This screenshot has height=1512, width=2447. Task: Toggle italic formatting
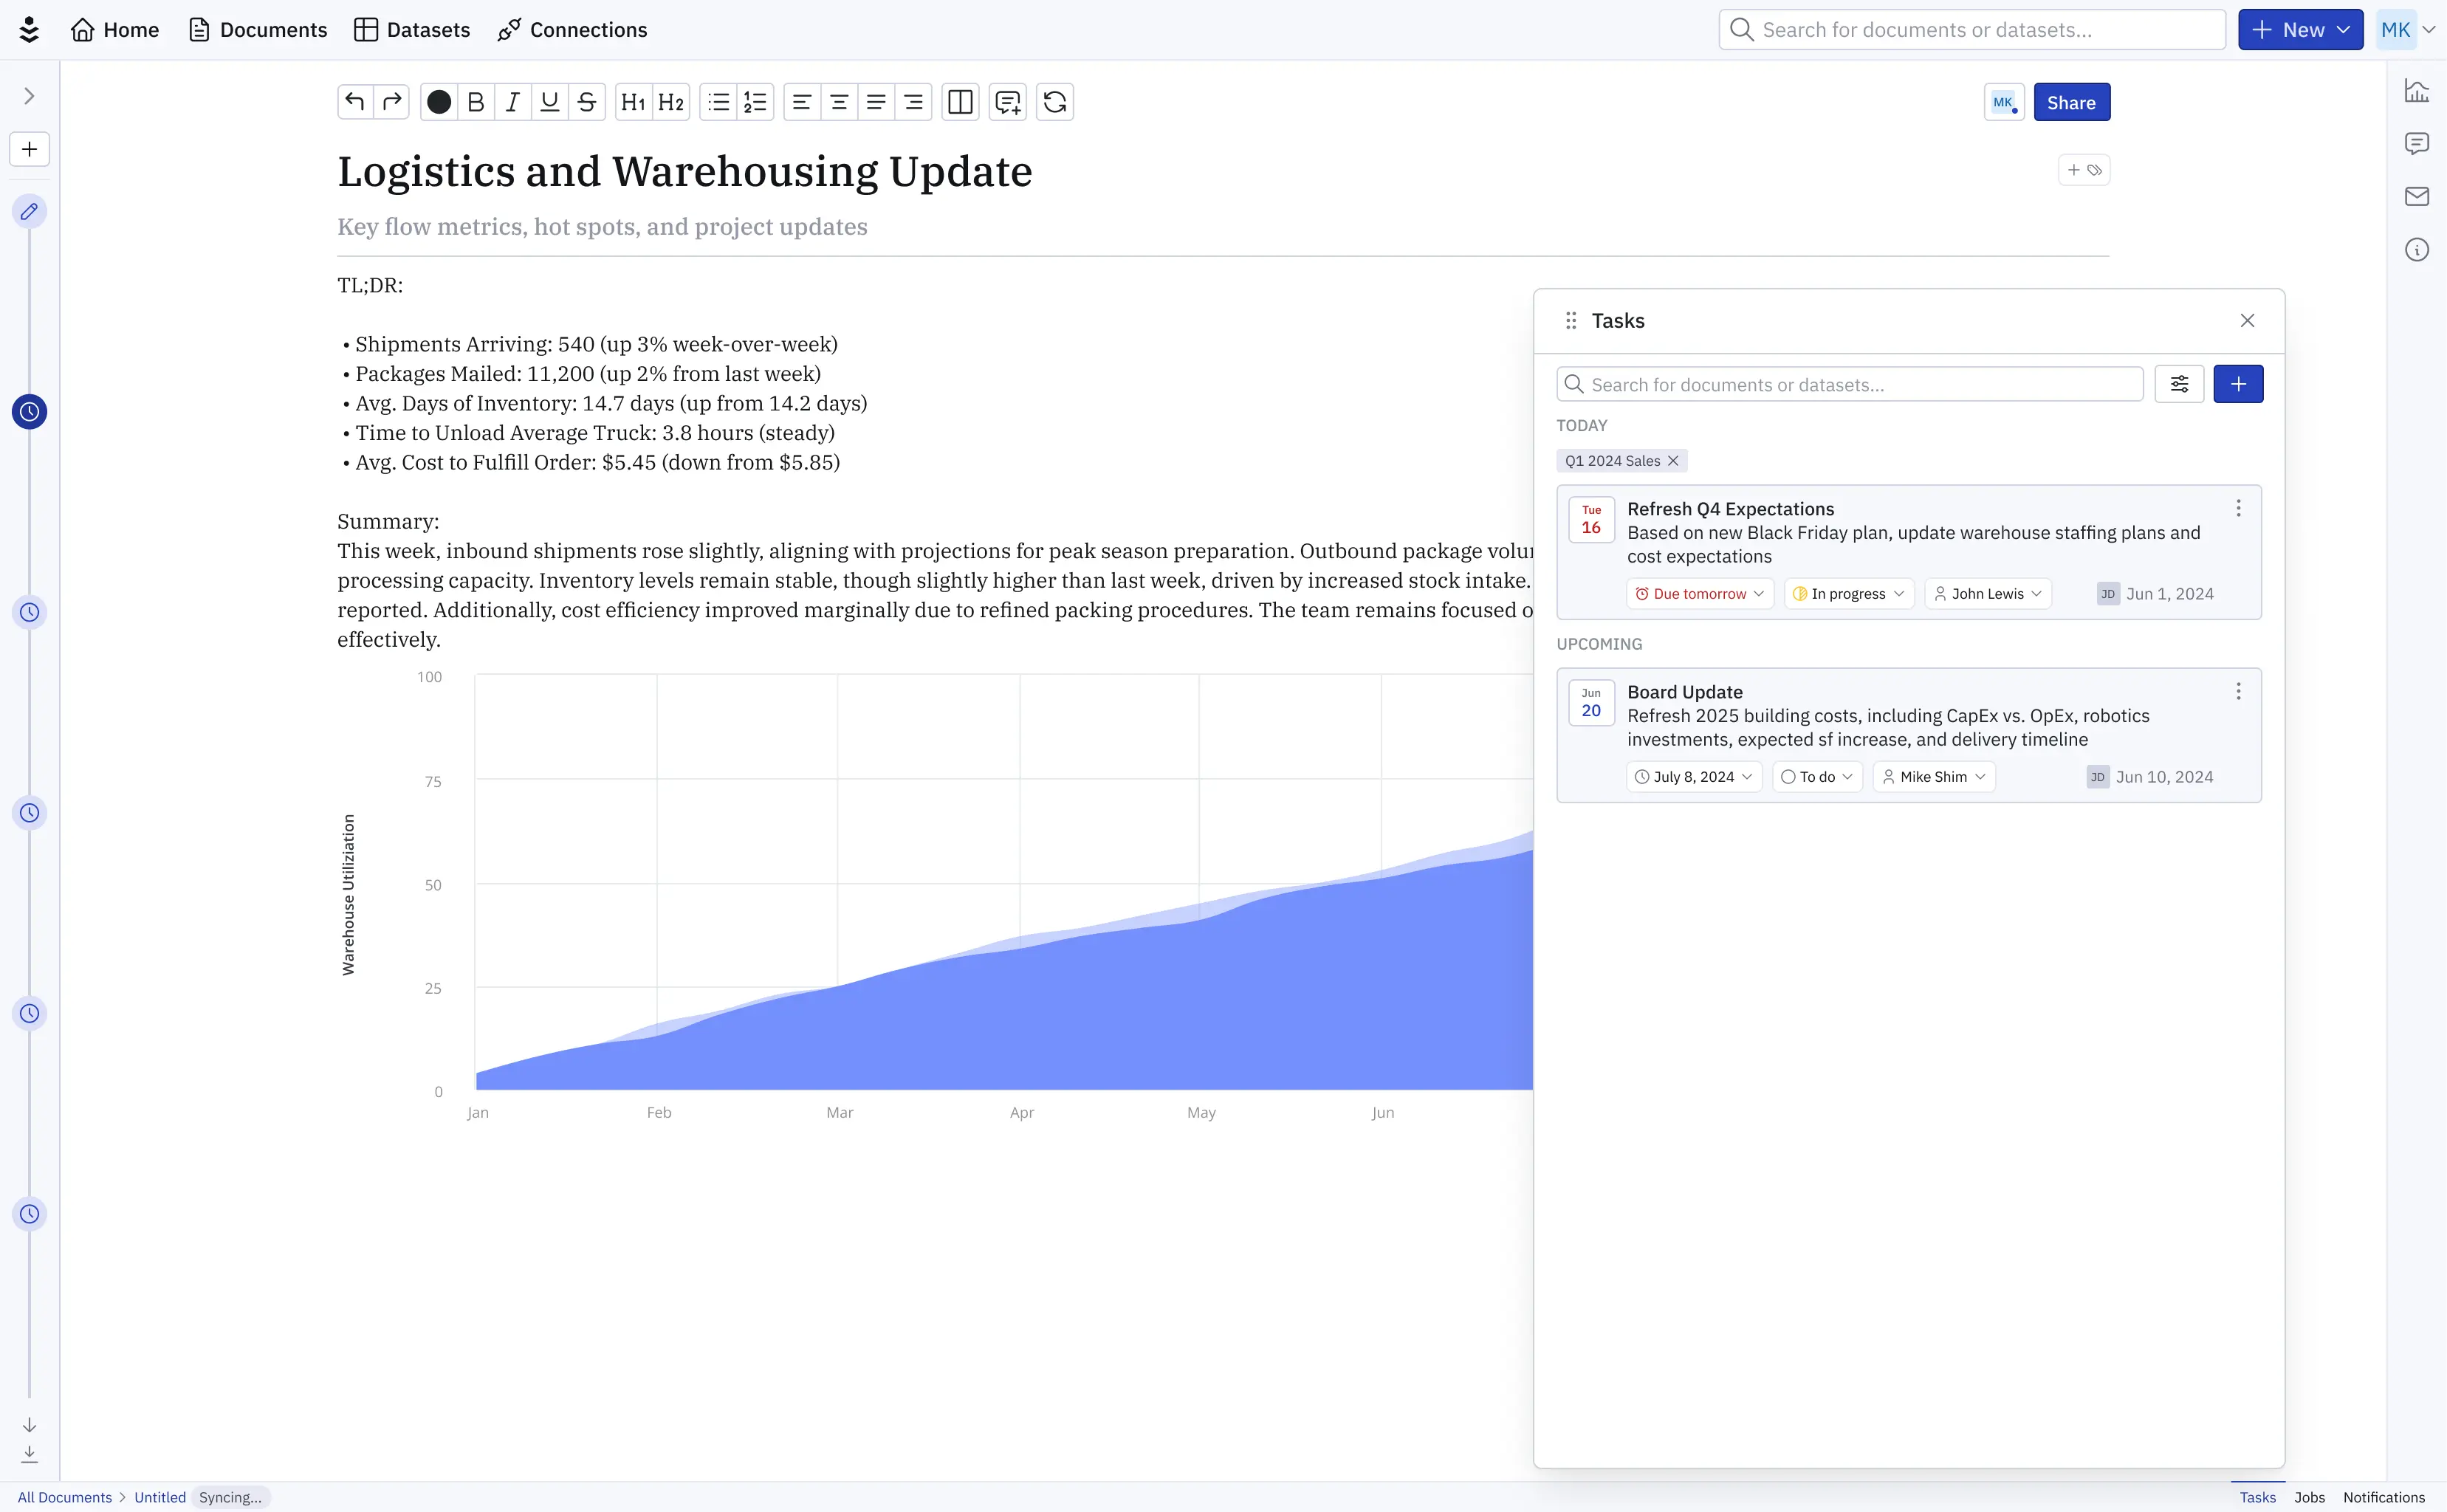point(512,101)
